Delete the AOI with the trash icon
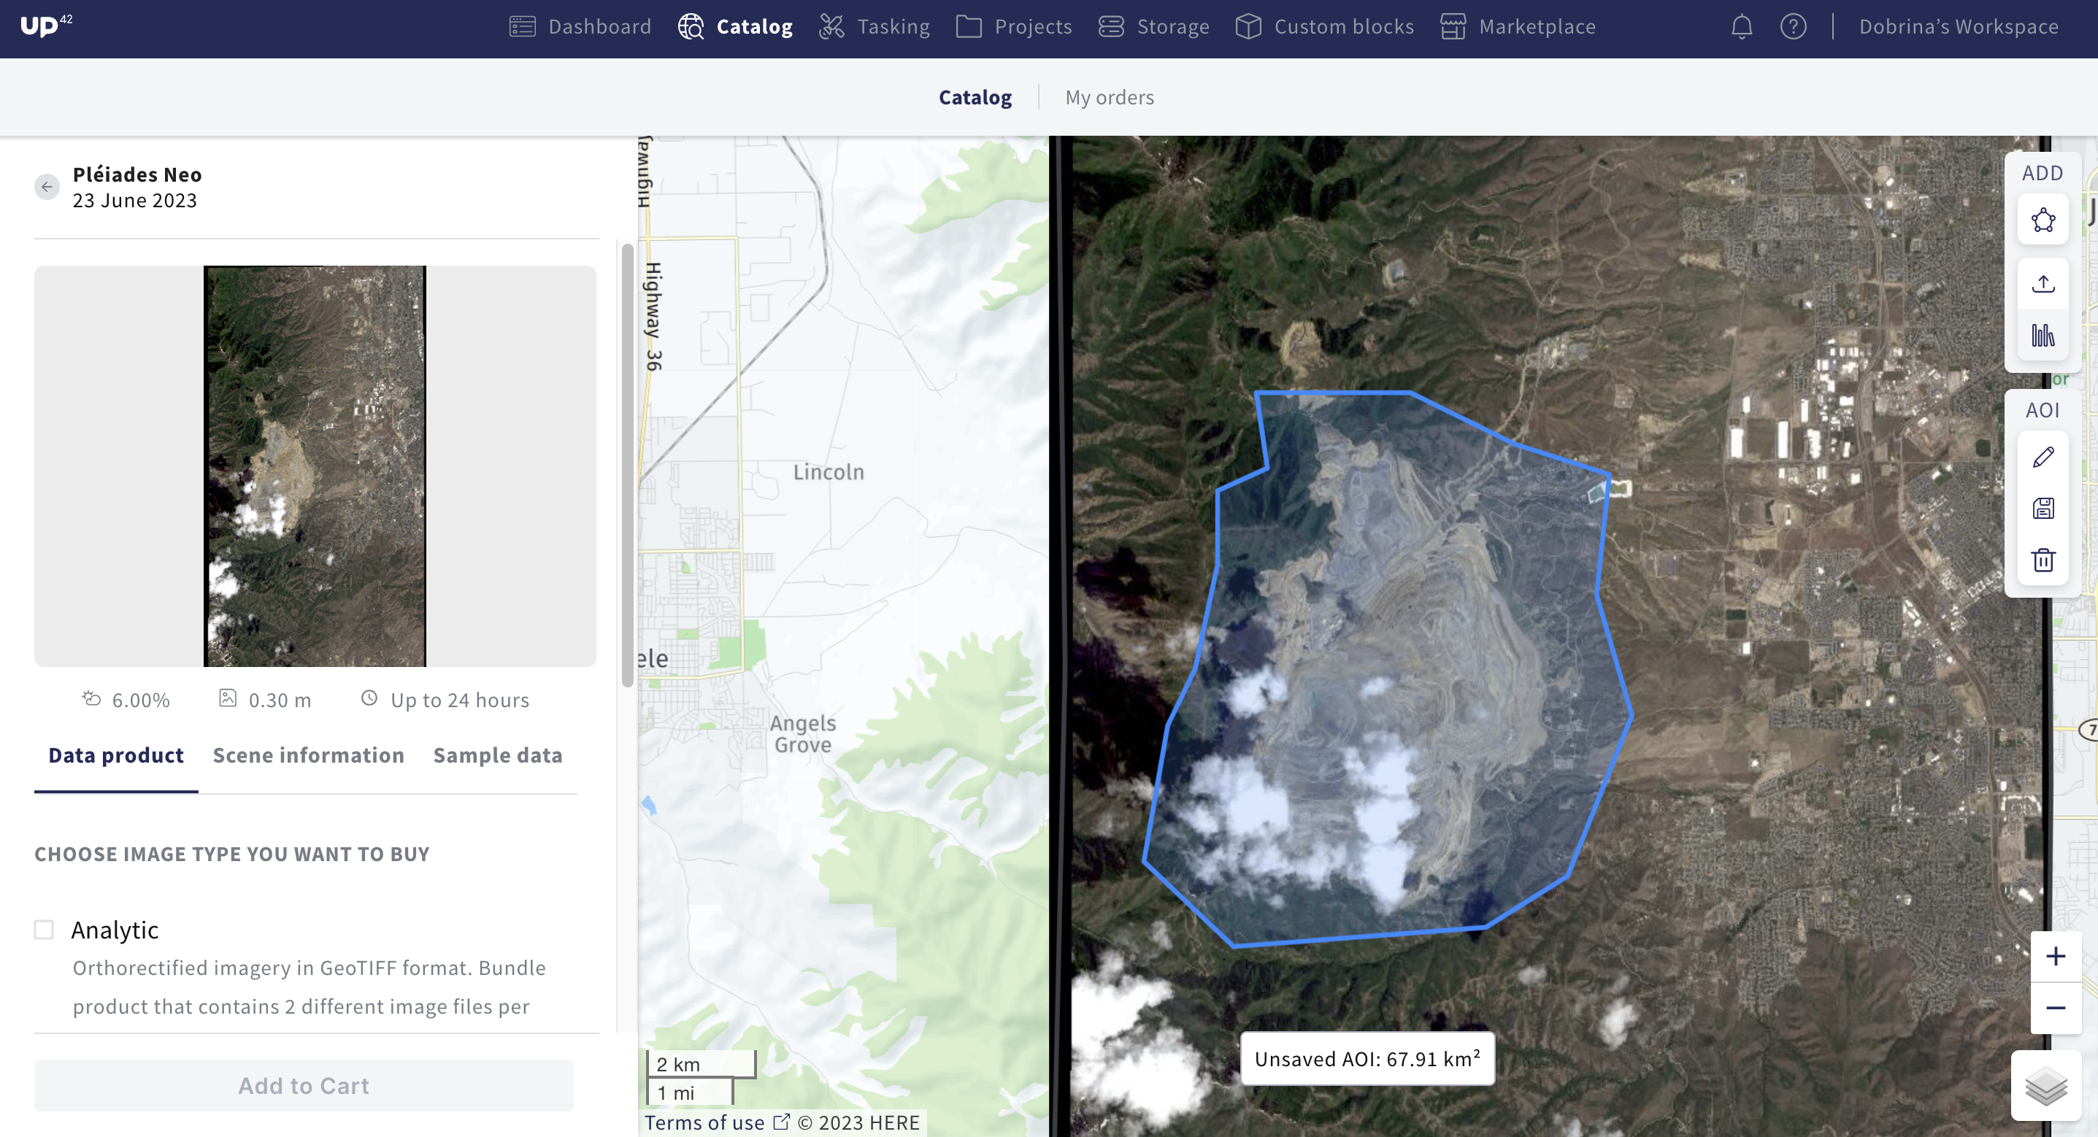Viewport: 2098px width, 1137px height. pyautogui.click(x=2043, y=560)
